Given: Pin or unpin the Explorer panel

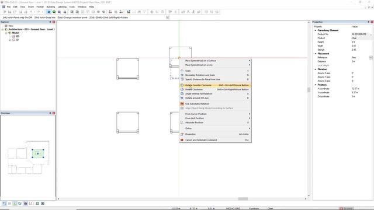Looking at the screenshot, I should (x=50, y=22).
